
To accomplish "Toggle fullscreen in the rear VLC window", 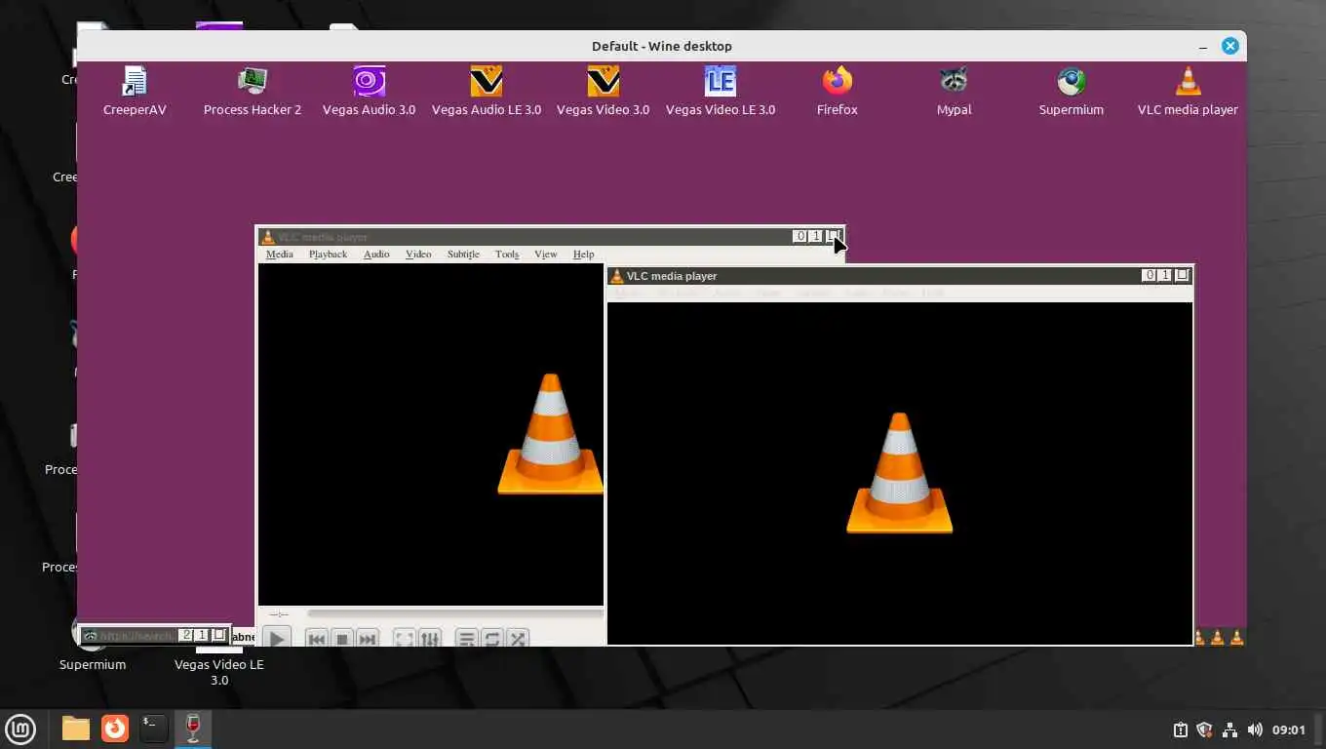I will pyautogui.click(x=404, y=639).
